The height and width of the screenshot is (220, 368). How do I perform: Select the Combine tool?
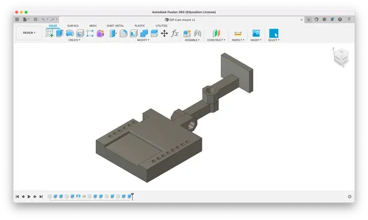(144, 33)
